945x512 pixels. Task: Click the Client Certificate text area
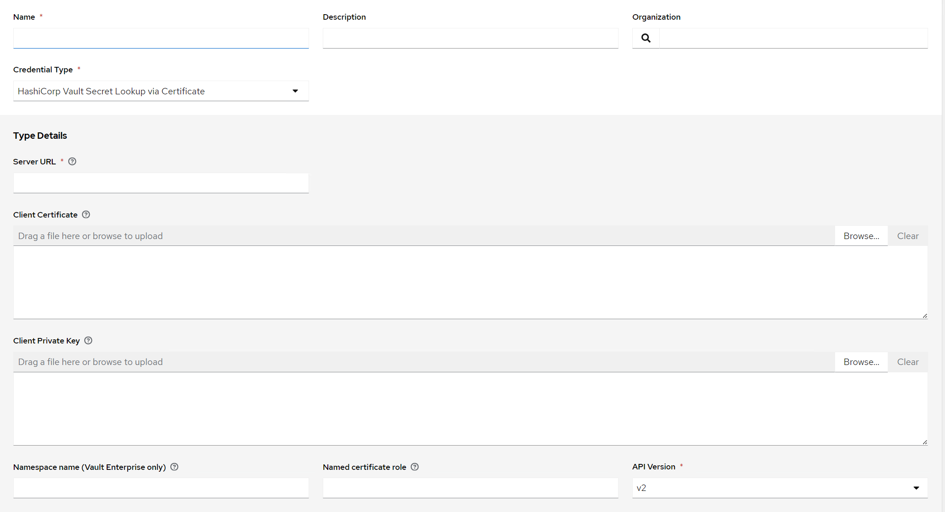click(470, 282)
